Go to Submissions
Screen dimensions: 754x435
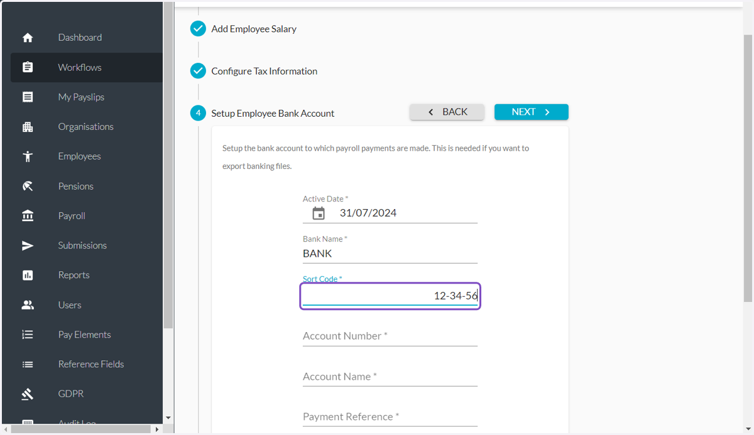[x=87, y=245]
